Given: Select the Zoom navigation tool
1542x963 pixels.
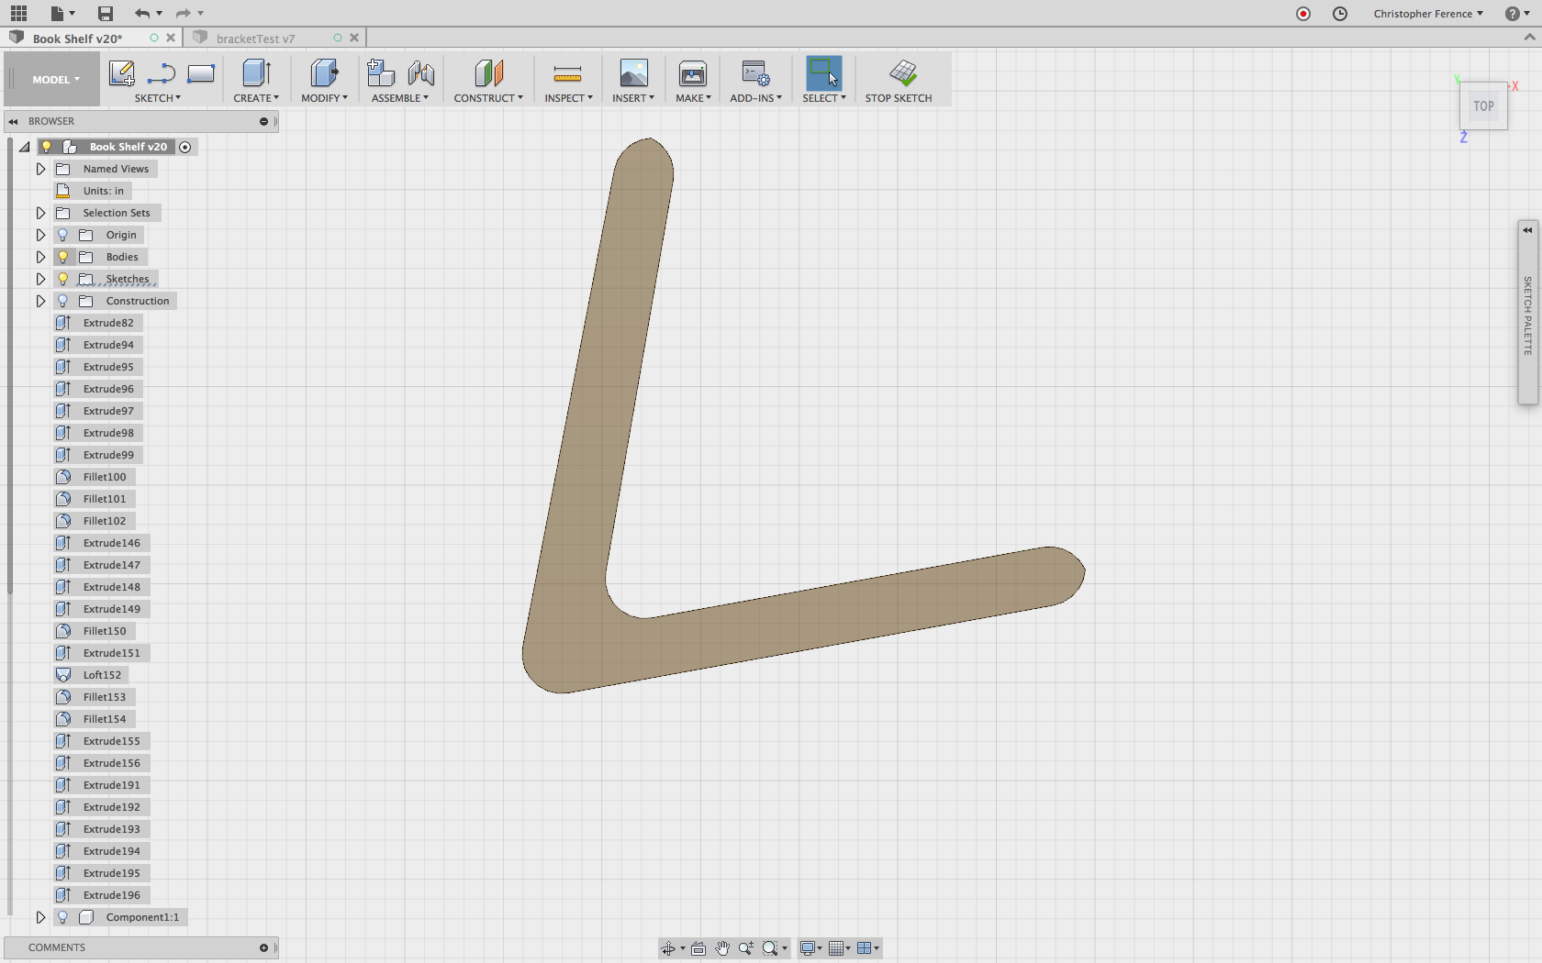Looking at the screenshot, I should pyautogui.click(x=746, y=948).
